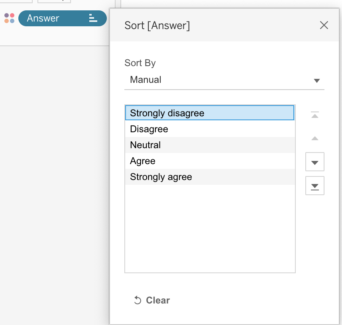Close the Sort [Answer] dialog
This screenshot has width=342, height=325.
324,25
